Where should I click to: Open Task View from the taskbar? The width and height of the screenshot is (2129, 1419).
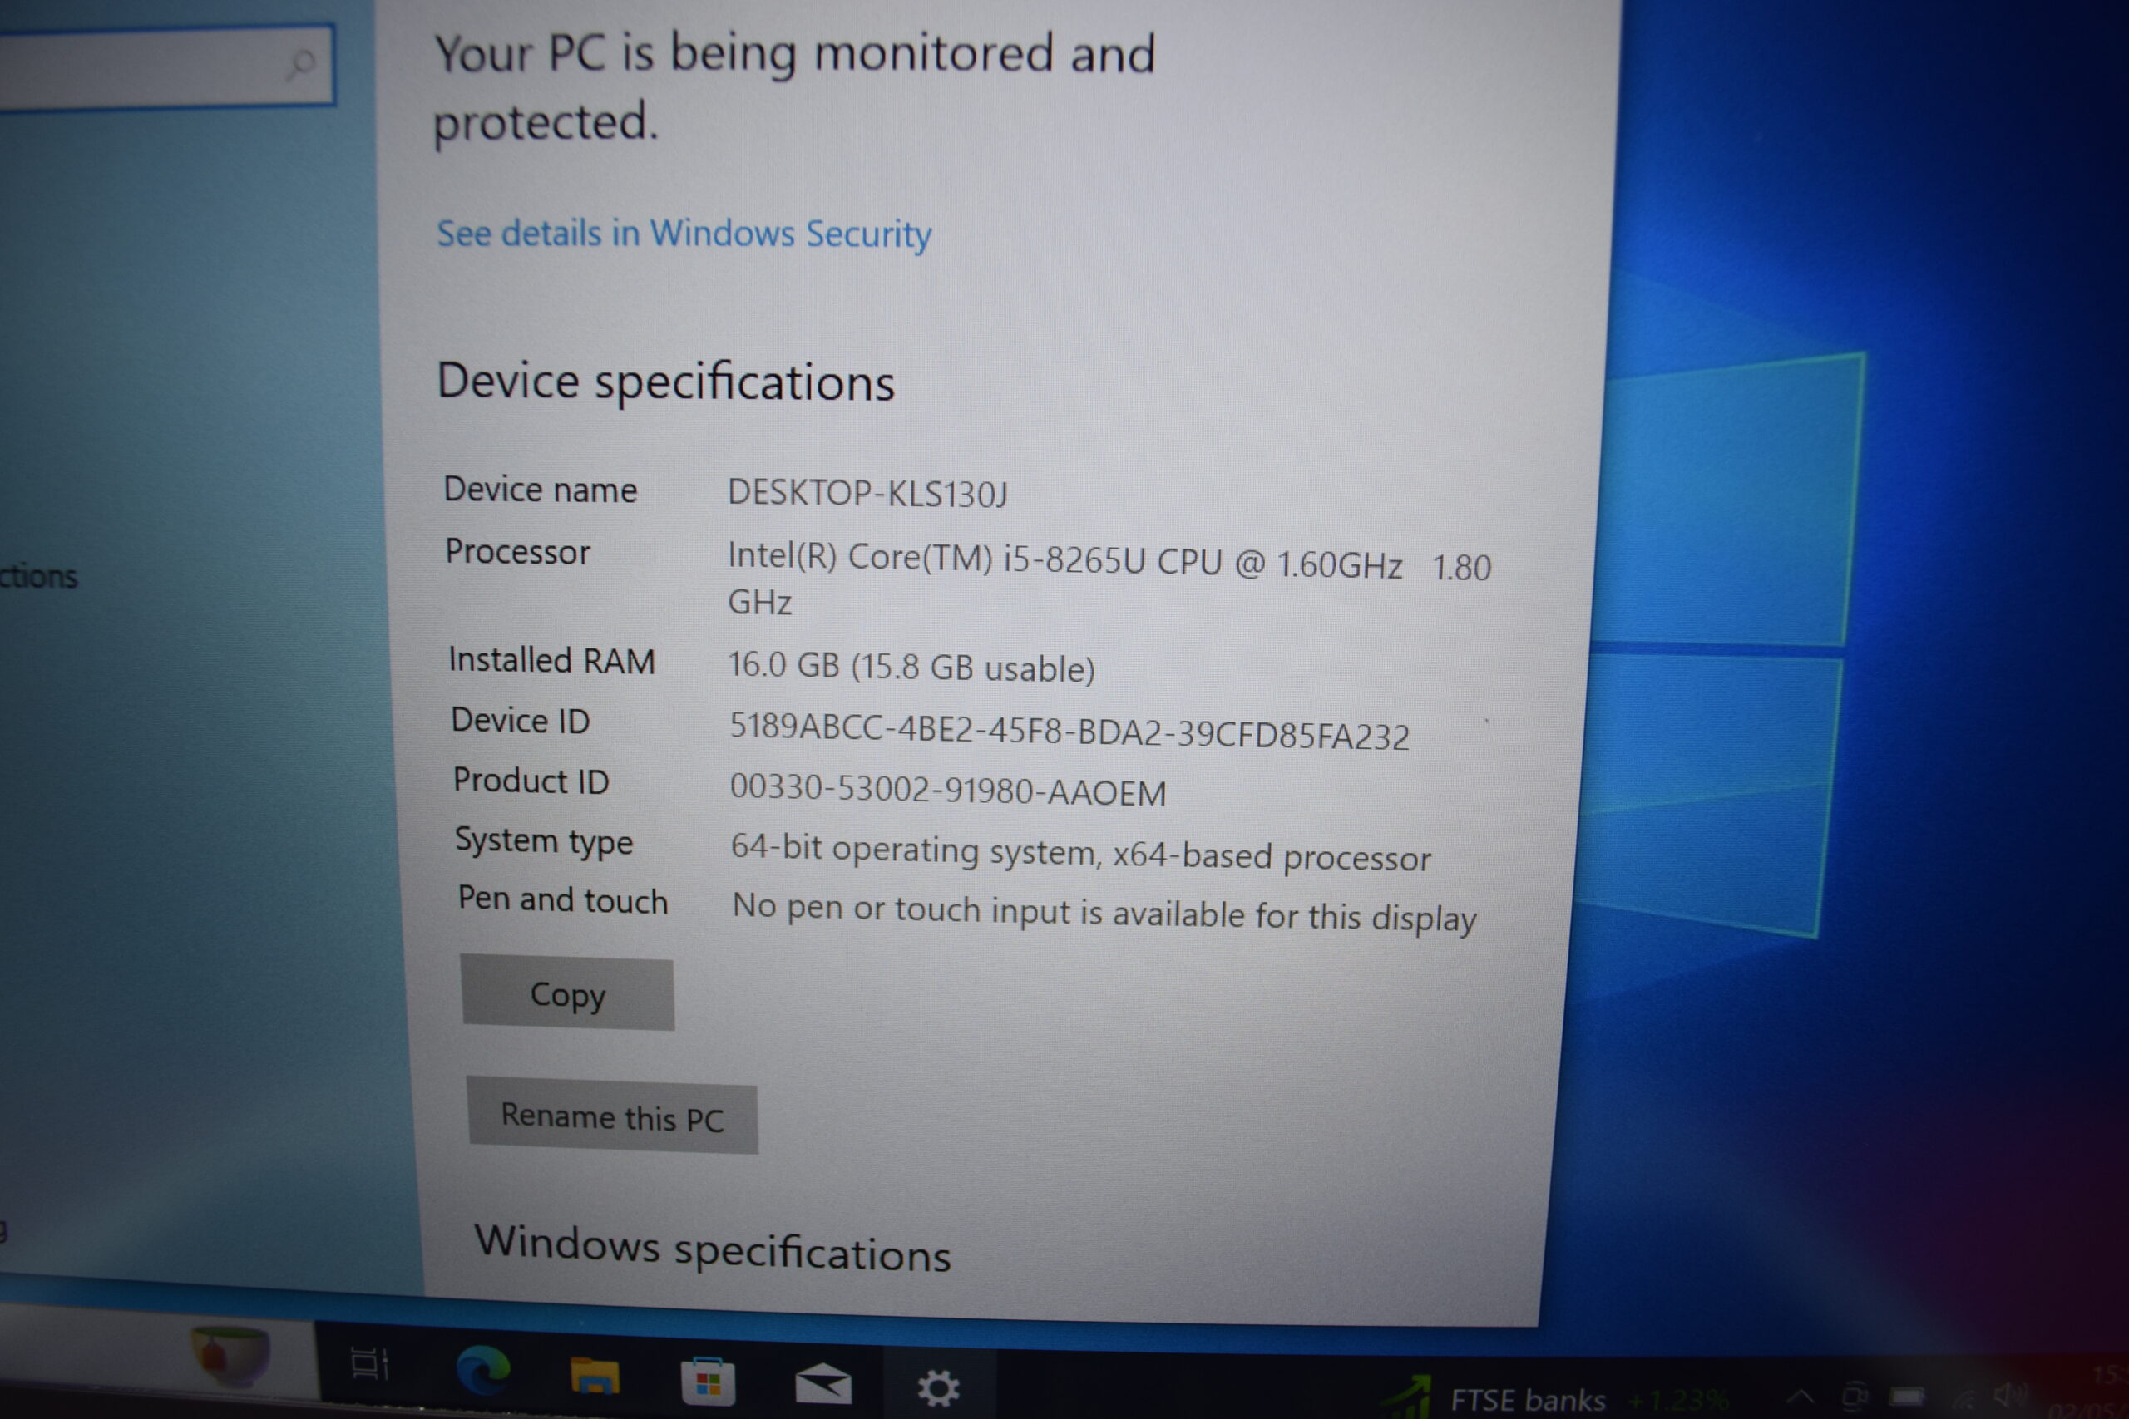tap(368, 1363)
